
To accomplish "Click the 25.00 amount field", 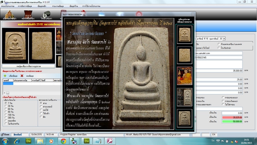I will coord(219,80).
